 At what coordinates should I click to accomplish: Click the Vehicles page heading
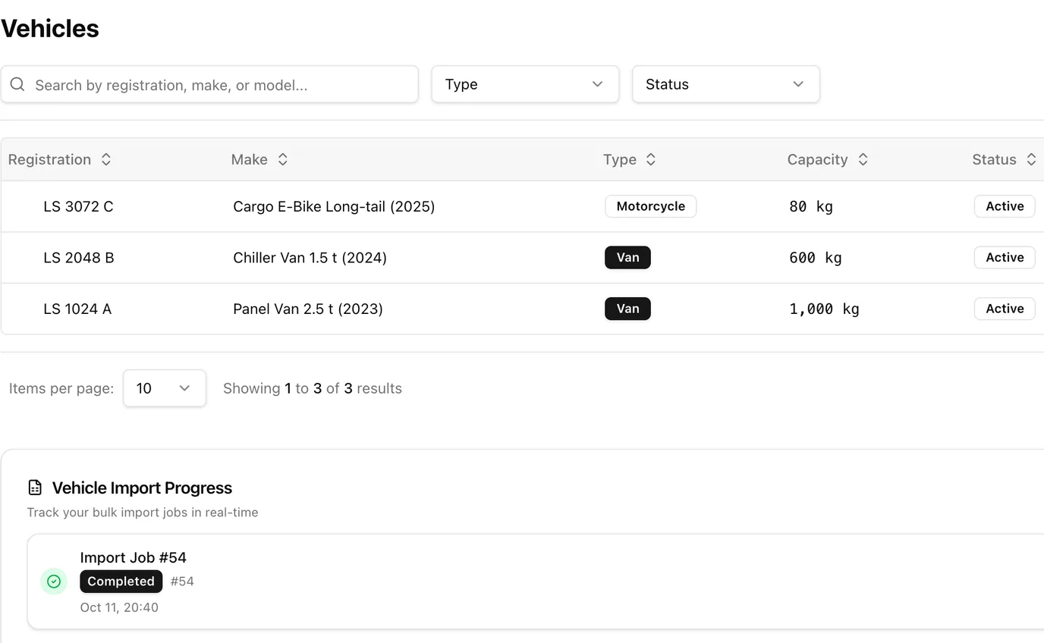tap(50, 29)
